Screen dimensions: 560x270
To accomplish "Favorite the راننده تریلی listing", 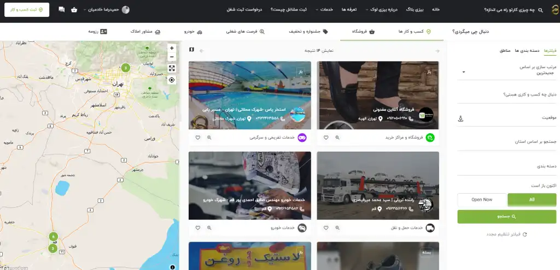I will (326, 227).
